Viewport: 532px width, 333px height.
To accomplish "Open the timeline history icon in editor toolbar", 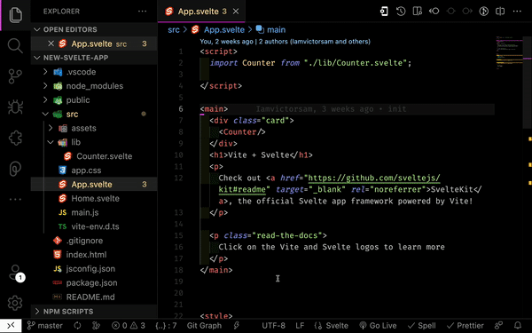I will (x=401, y=12).
